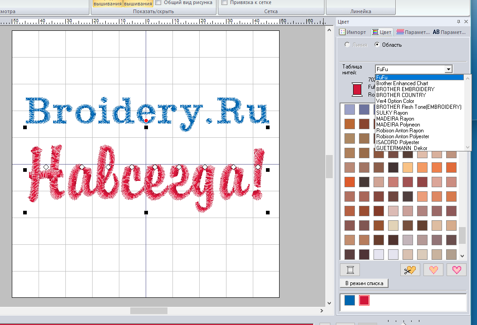Viewport: 477px width, 325px height.
Task: Toggle the Привязка к сетке checkbox
Action: point(224,3)
